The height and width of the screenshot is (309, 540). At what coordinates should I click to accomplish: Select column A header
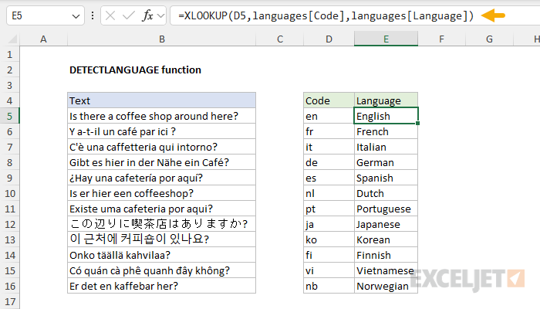[x=43, y=39]
